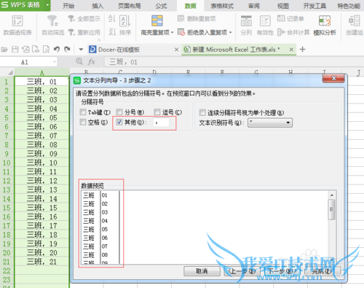Enable the 分号 semicolon delimiter checkbox
The width and height of the screenshot is (364, 288).
pos(119,112)
